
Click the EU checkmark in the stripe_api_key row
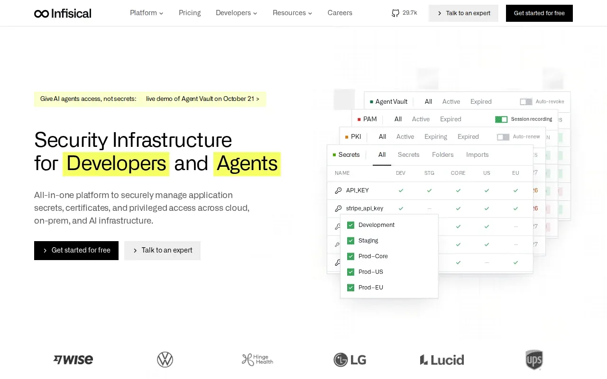[x=515, y=208]
